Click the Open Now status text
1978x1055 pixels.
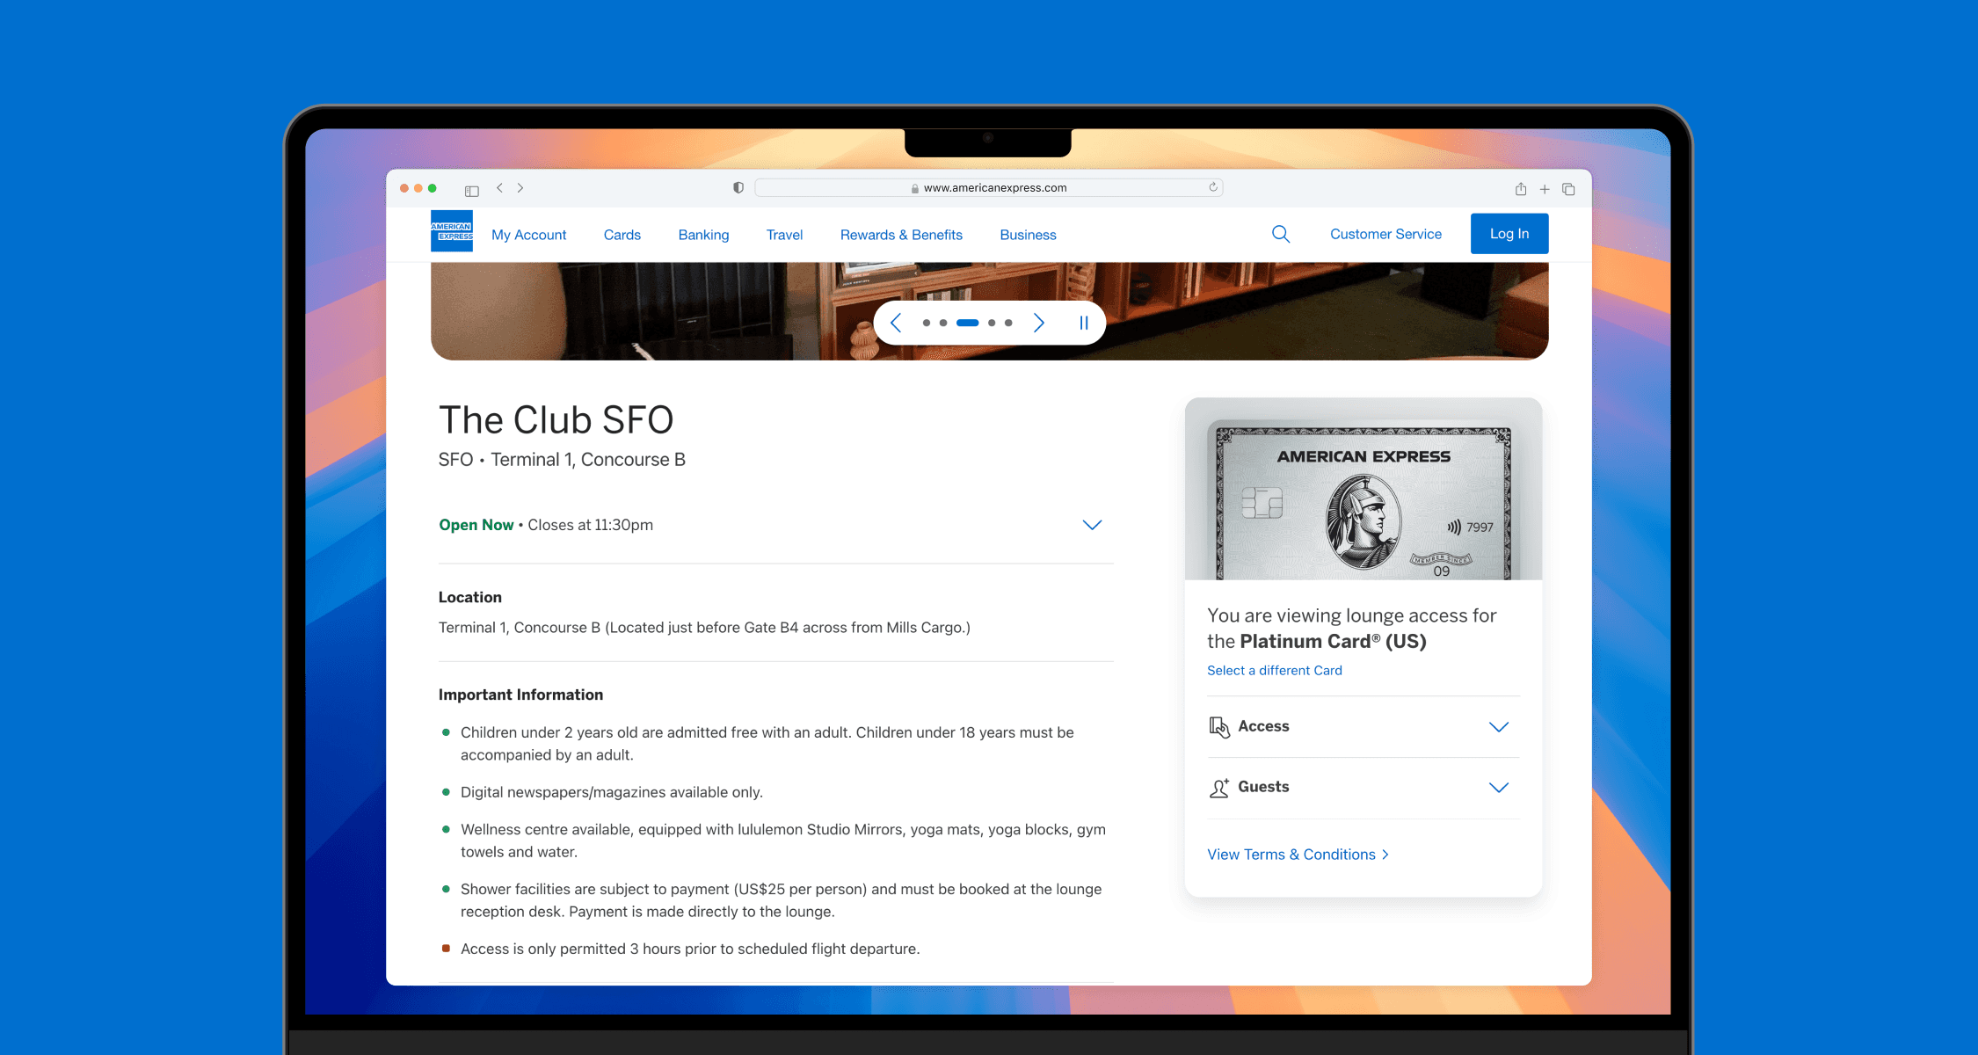click(x=476, y=525)
